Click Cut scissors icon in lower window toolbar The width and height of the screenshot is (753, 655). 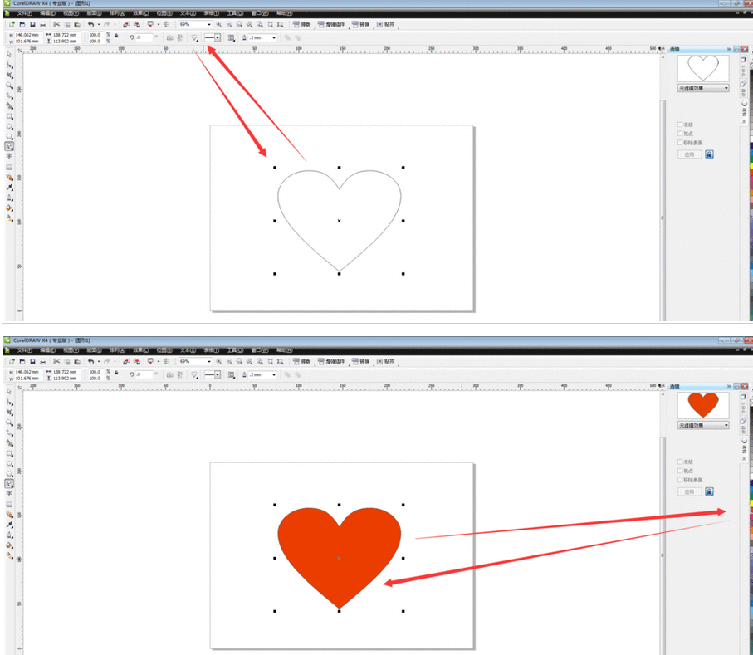56,362
